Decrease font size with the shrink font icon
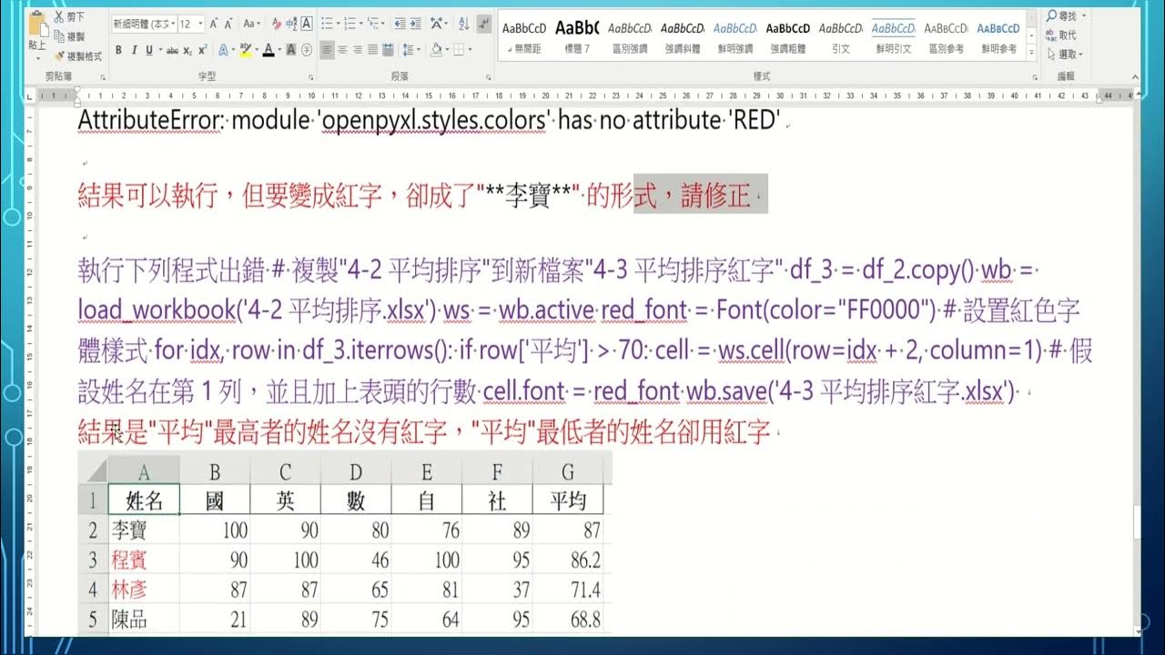Image resolution: width=1165 pixels, height=655 pixels. point(228,24)
